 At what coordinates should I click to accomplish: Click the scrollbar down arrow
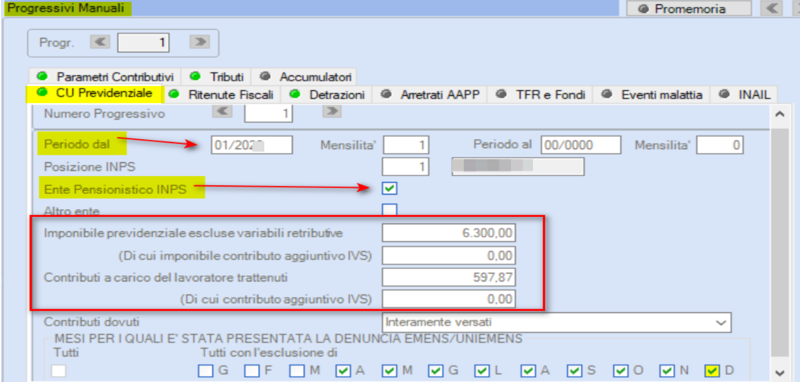(780, 373)
